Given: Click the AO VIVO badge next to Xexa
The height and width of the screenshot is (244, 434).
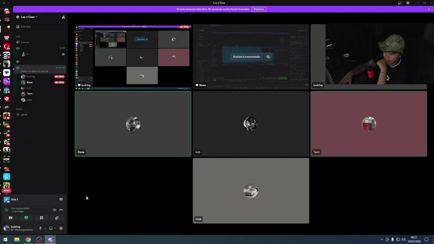Looking at the screenshot, I should tap(59, 82).
